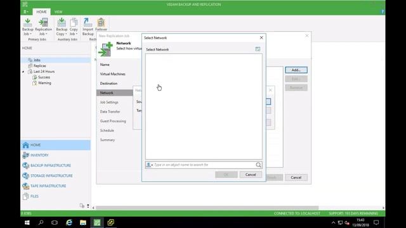Click the Replication Job ribbon icon
The width and height of the screenshot is (406, 228).
pos(43,27)
